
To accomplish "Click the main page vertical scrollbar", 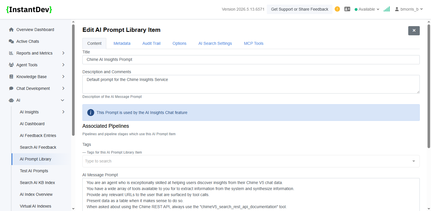I will pos(429,86).
